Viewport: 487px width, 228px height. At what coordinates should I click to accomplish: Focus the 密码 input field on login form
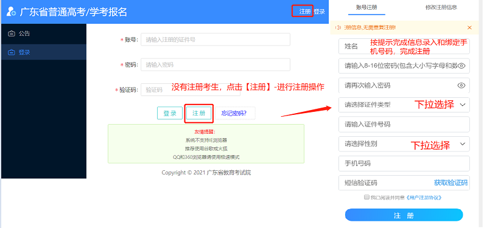coord(215,64)
